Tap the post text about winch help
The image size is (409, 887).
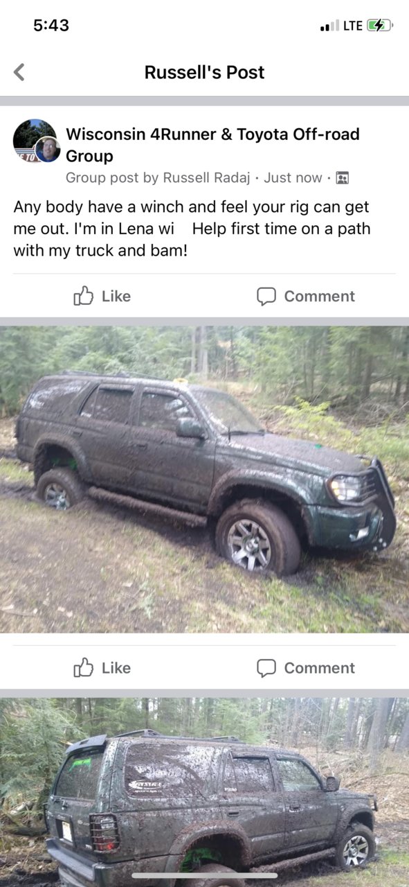click(192, 229)
